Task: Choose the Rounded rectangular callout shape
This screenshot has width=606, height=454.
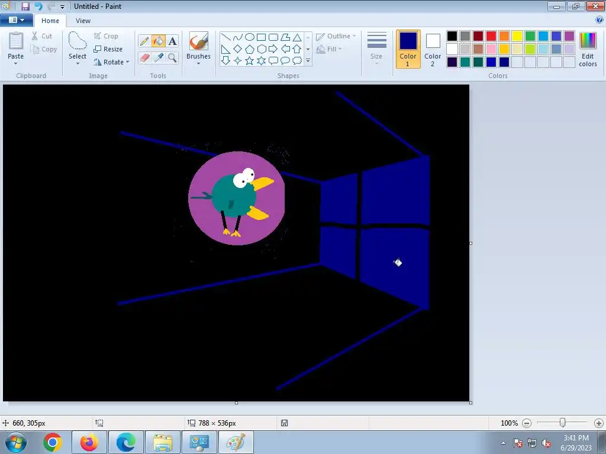Action: click(273, 61)
